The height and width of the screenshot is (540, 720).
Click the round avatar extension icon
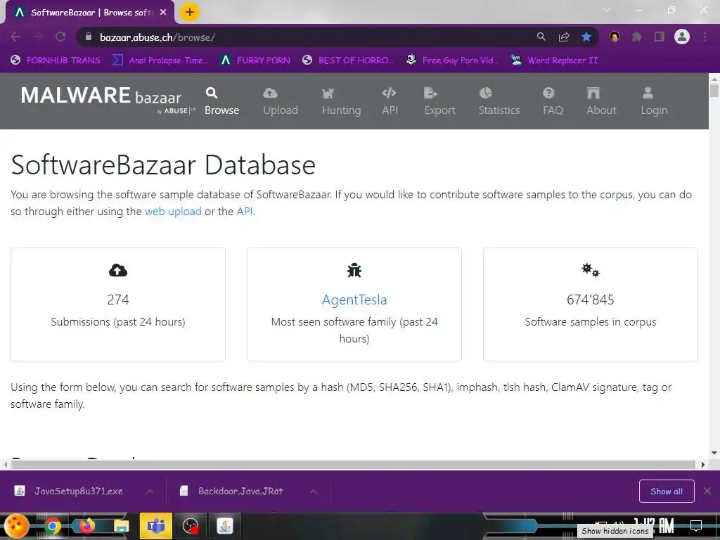[x=615, y=37]
